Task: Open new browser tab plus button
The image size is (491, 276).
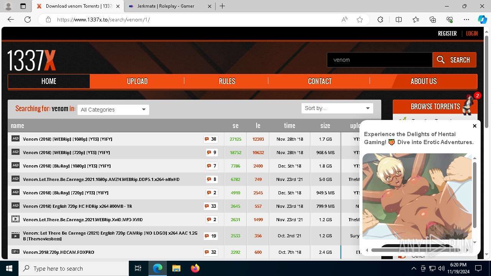Action: [222, 6]
